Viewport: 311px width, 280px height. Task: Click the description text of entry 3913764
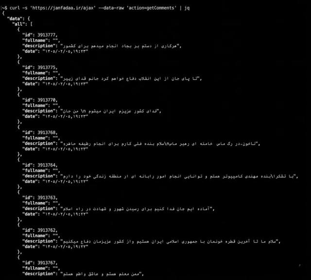(178, 176)
